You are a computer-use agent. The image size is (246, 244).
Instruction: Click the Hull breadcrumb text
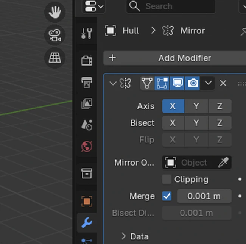131,30
